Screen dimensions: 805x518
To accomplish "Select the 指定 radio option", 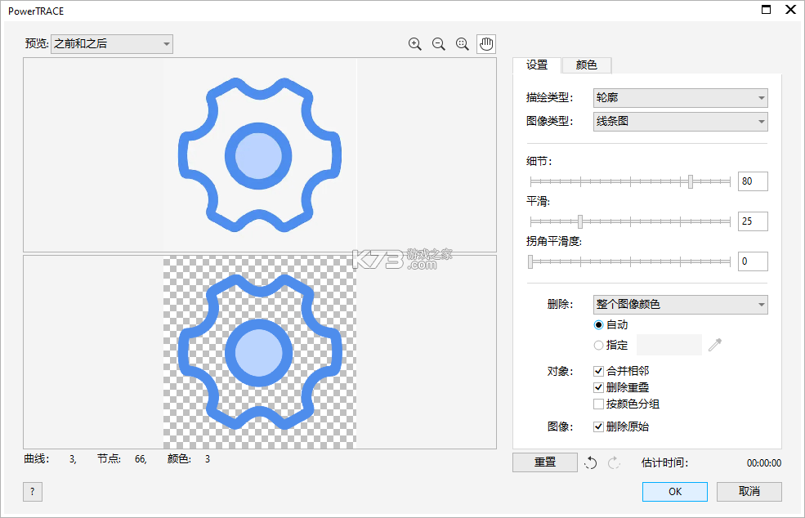I will tap(598, 346).
